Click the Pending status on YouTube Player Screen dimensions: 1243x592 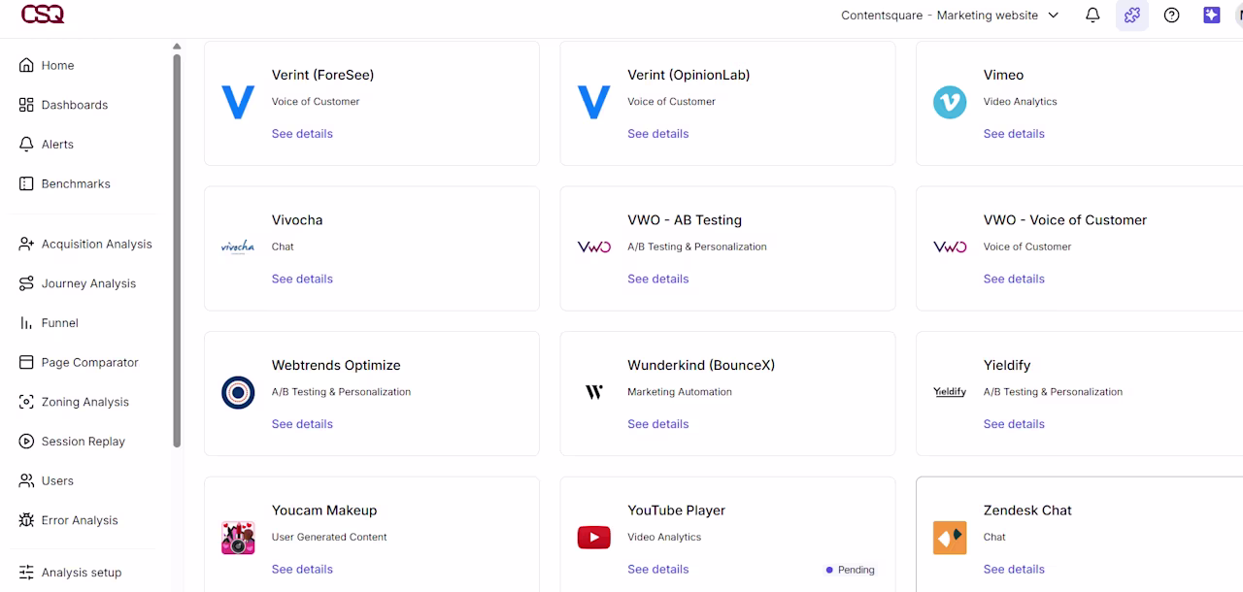pyautogui.click(x=850, y=570)
